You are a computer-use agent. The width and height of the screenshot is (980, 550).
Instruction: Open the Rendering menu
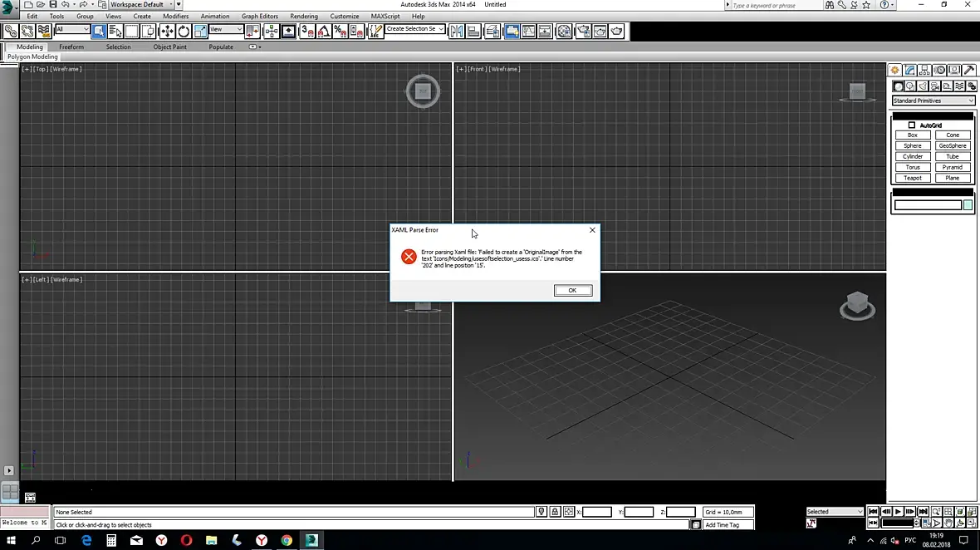click(304, 17)
